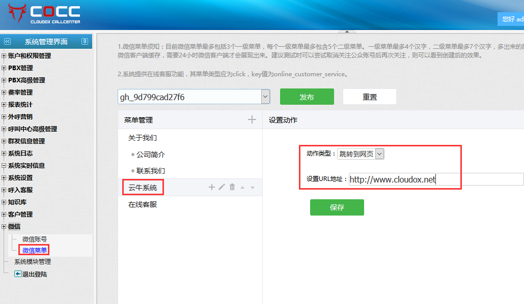Click the pin icon in sidebar header
Screen dimensions: 524x304
[x=85, y=41]
